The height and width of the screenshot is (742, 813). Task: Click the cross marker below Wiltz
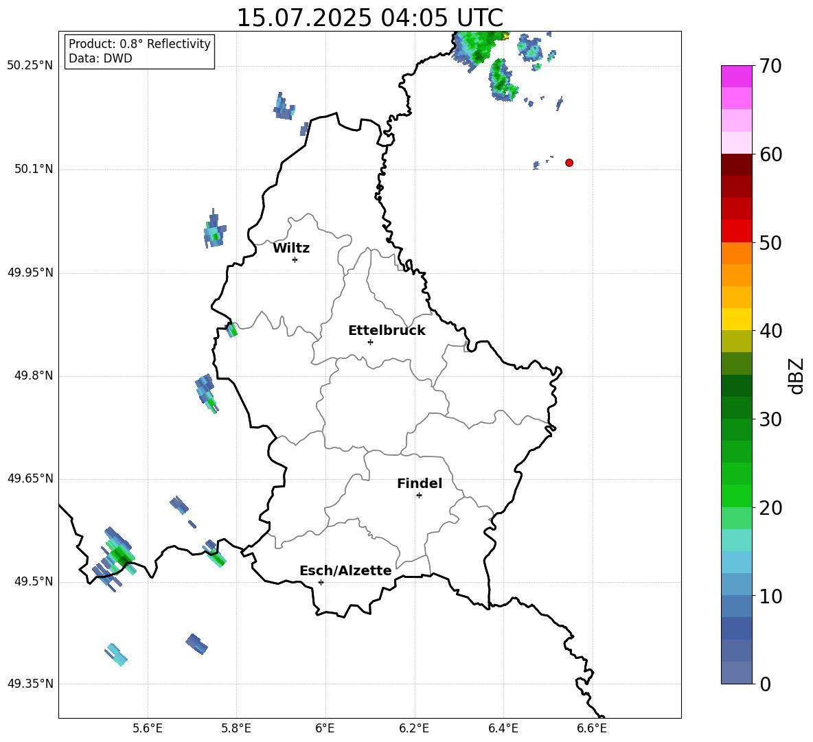tap(295, 259)
